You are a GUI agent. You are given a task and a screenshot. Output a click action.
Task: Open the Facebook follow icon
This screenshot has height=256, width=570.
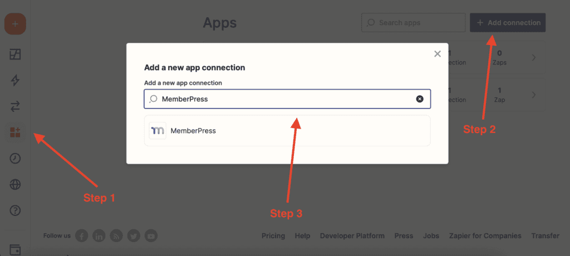click(81, 236)
